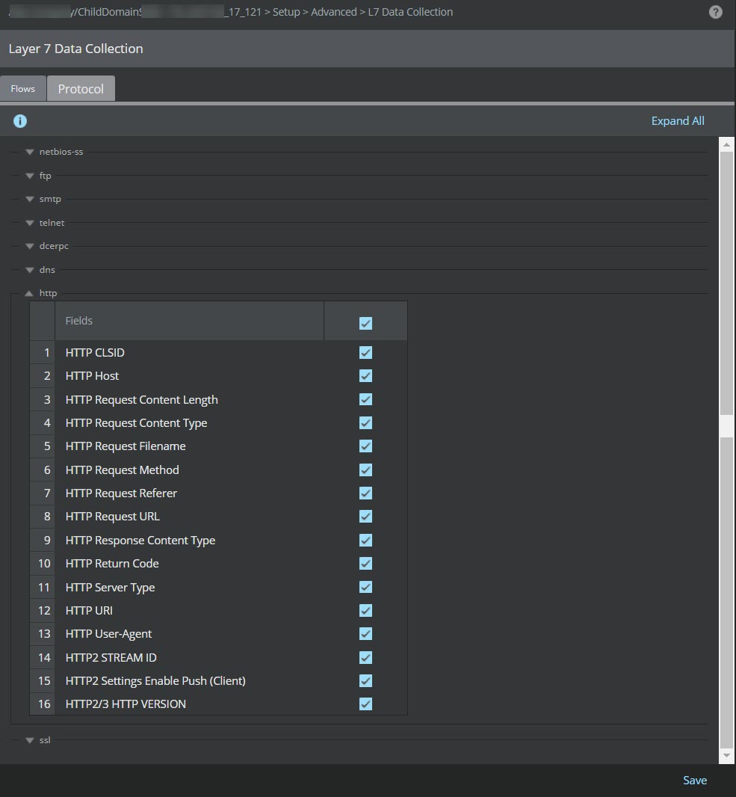
Task: Click the scrollbar down arrow
Action: click(x=727, y=755)
